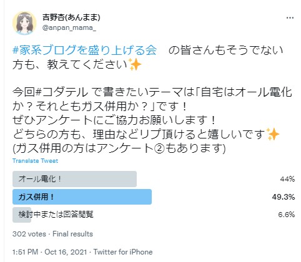This screenshot has width=301, height=262.
Task: Click the Translate Tweet link
Action: point(35,161)
